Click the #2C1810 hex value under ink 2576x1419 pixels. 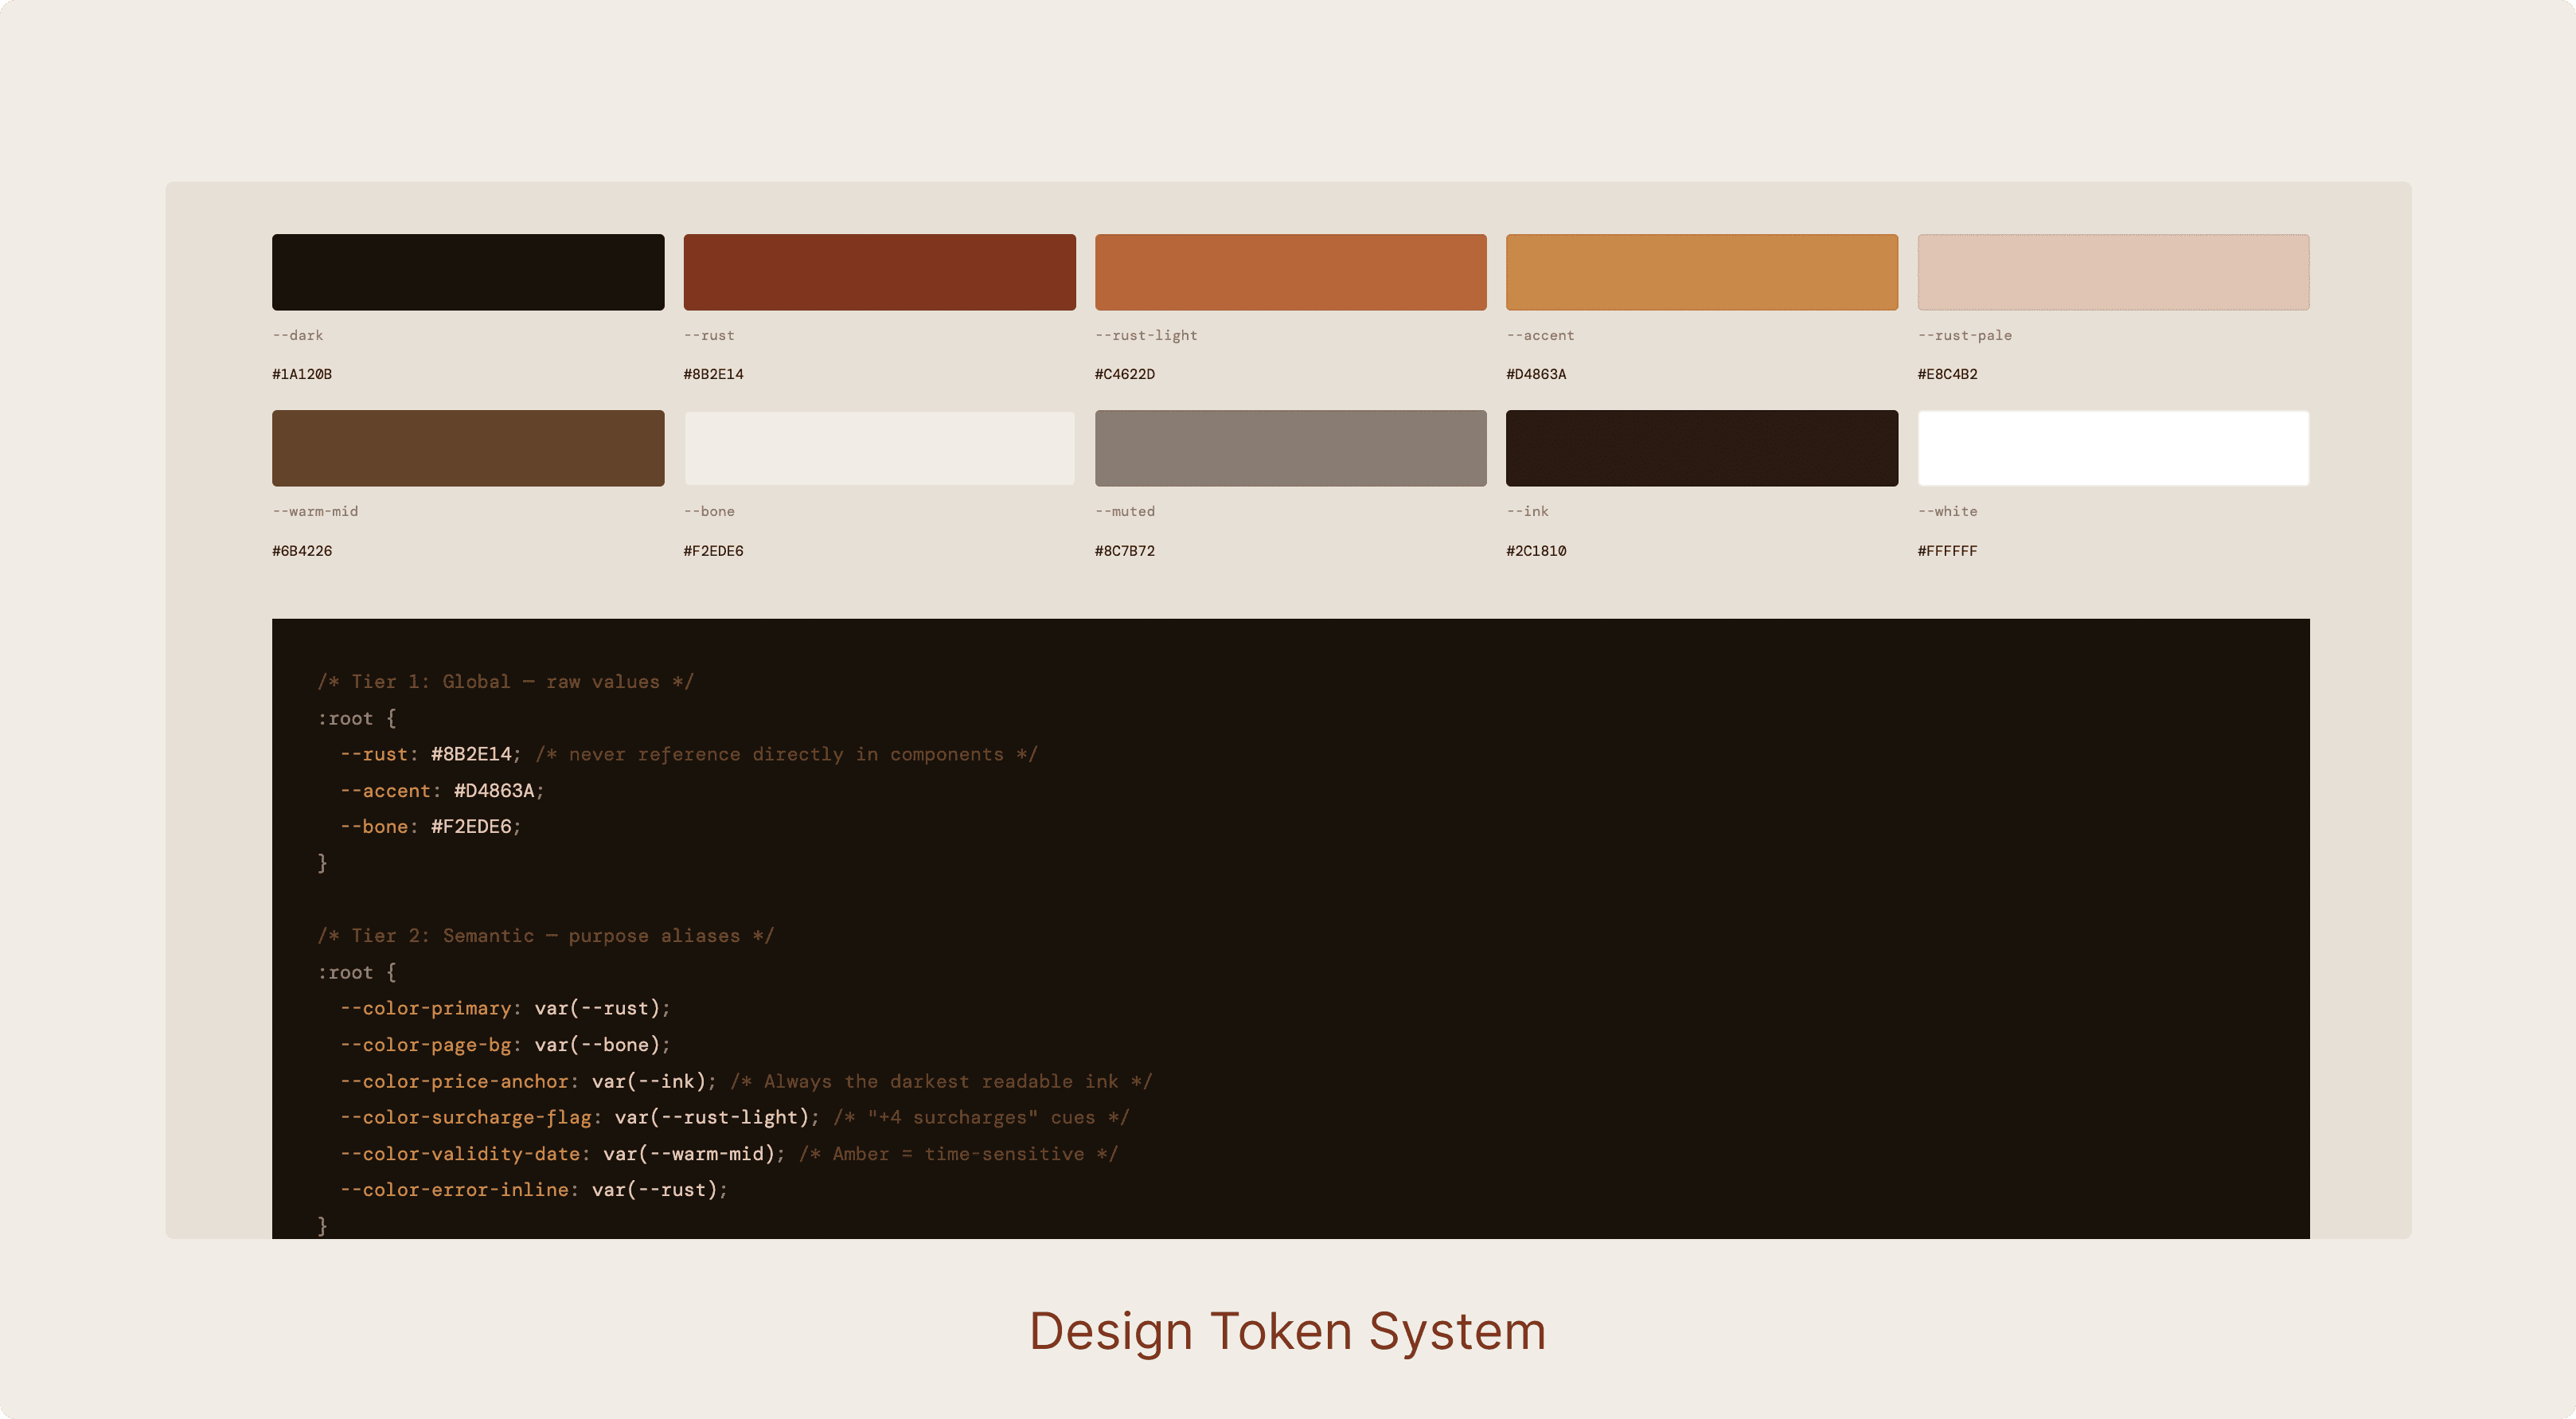click(1535, 551)
